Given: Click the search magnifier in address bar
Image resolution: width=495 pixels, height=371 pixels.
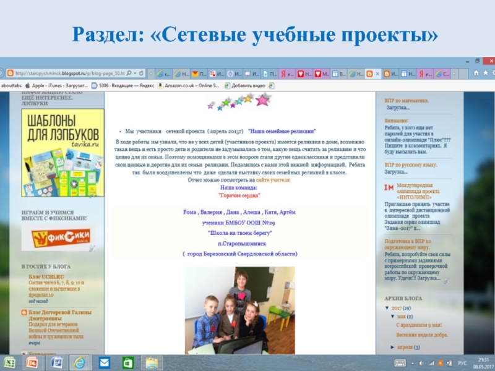Looking at the screenshot, I should (129, 73).
